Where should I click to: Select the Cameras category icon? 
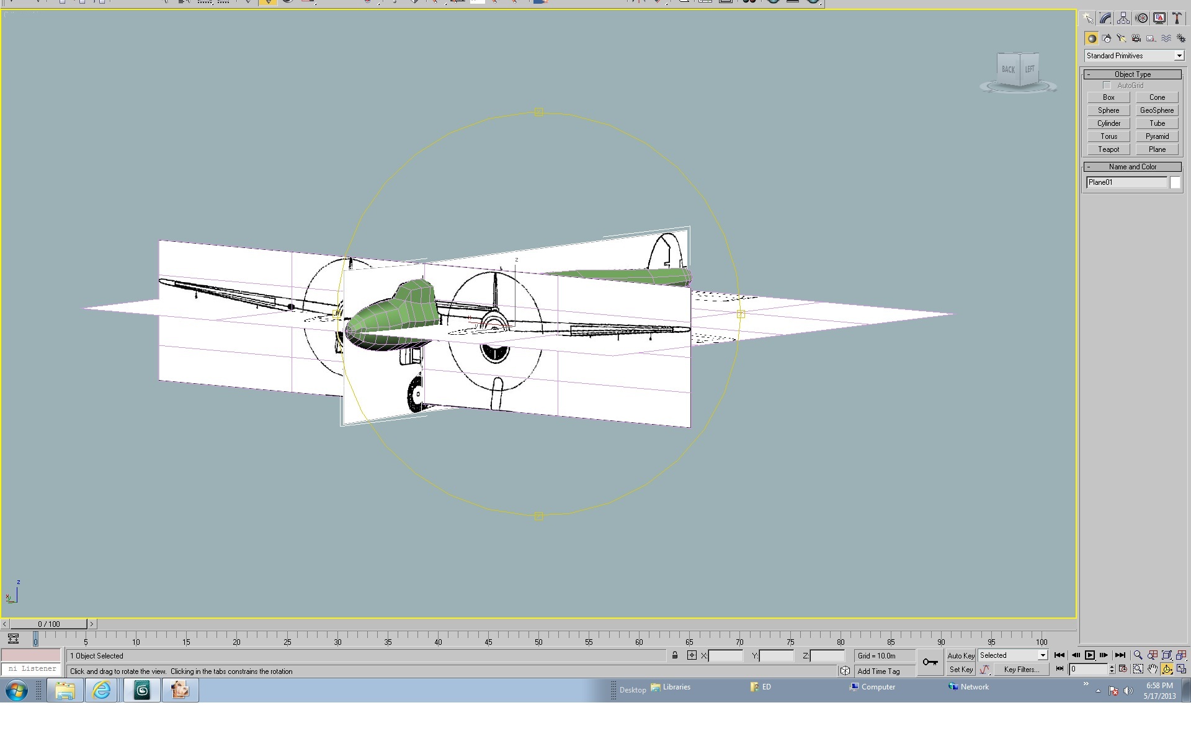1136,38
